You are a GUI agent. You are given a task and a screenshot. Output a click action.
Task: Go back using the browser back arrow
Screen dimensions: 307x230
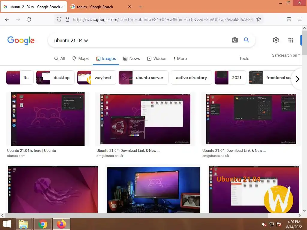[x=7, y=19]
